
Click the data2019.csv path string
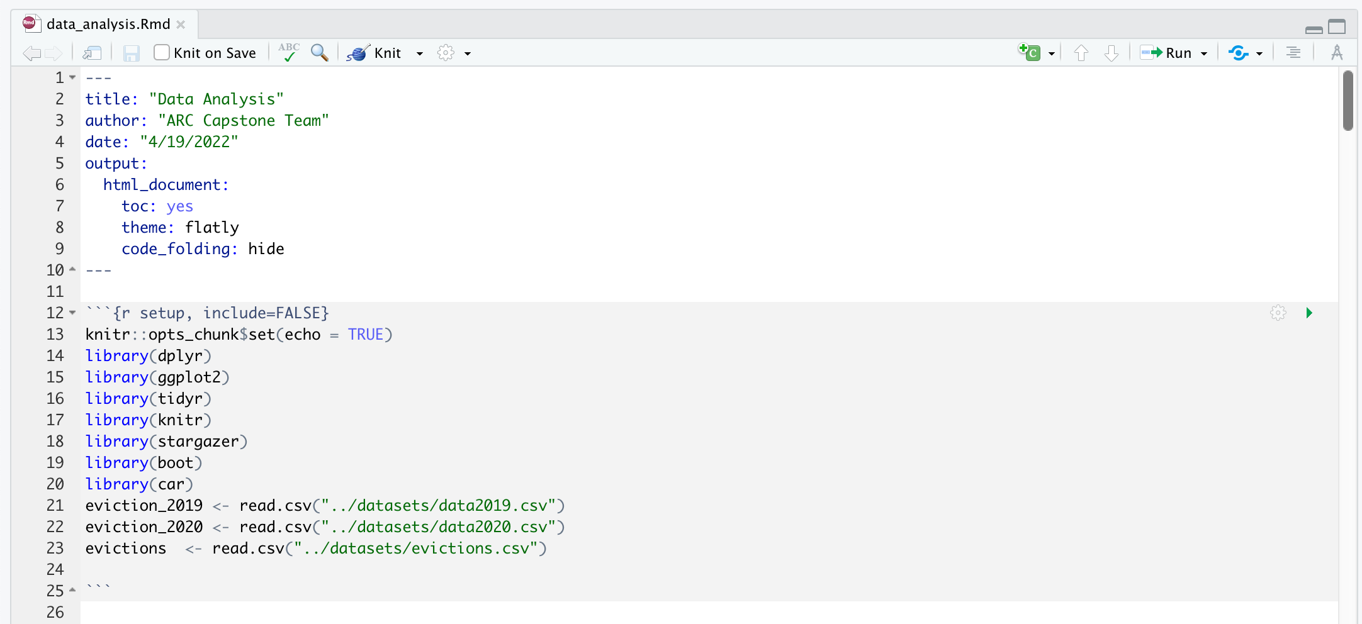pos(439,506)
